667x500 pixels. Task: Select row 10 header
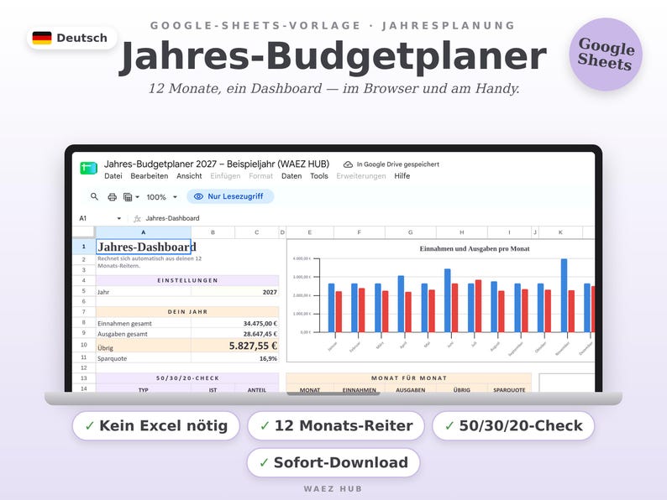click(84, 345)
